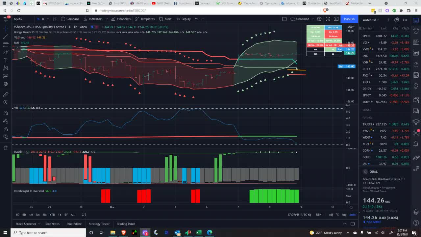Select chart layout square icon
421x237 pixels.
click(284, 19)
